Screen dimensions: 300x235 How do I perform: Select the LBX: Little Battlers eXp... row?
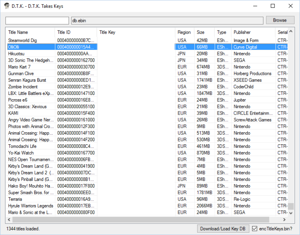(147, 93)
